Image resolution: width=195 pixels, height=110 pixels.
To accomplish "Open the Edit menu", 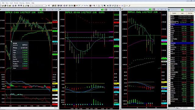I will click(3, 3).
